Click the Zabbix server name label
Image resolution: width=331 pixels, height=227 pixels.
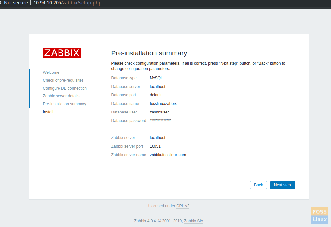pos(129,155)
